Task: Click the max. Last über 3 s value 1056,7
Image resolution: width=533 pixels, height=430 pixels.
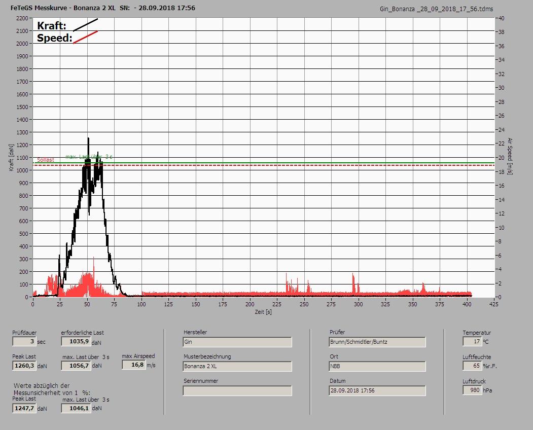Action: pyautogui.click(x=76, y=366)
